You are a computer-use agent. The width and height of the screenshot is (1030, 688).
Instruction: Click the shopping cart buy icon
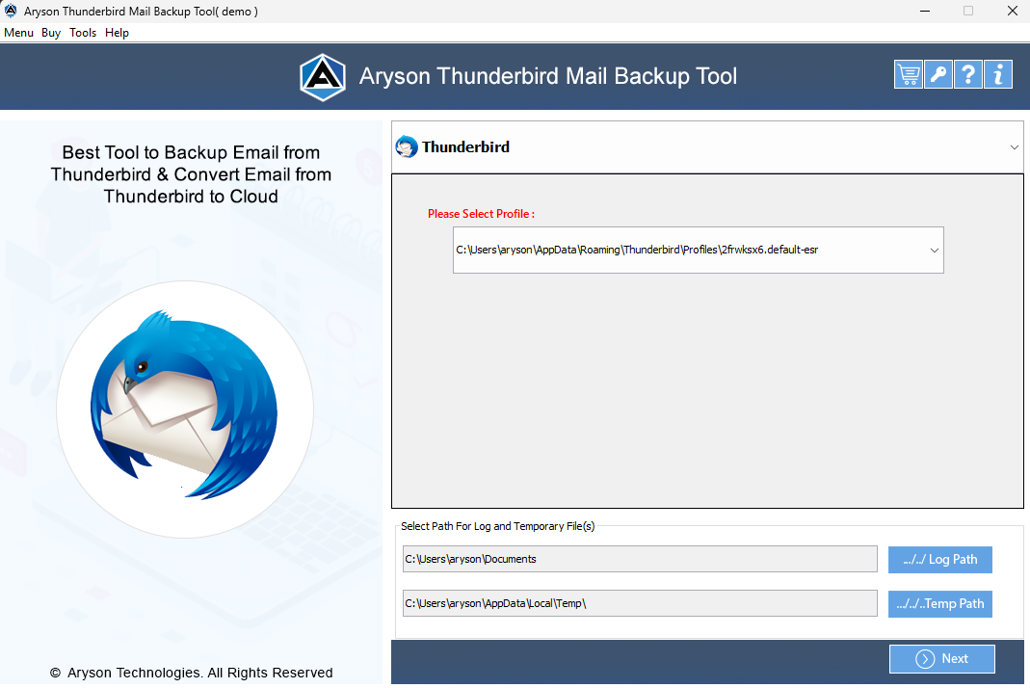908,75
